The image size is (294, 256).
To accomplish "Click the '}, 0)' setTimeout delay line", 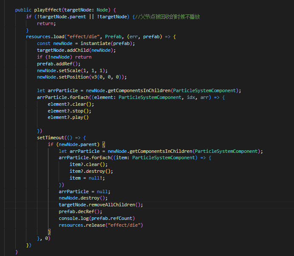I will click(x=44, y=239).
